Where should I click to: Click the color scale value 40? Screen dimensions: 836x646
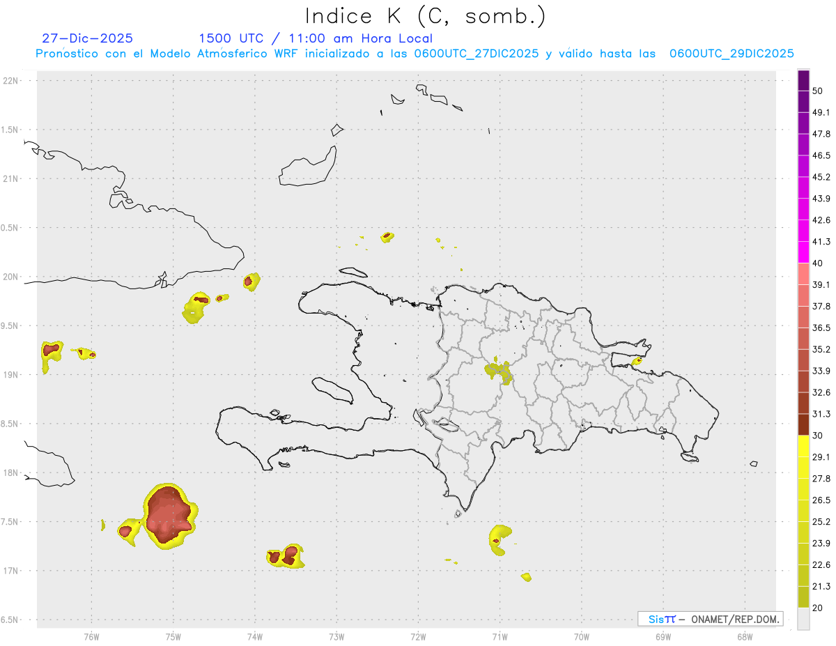coord(819,263)
